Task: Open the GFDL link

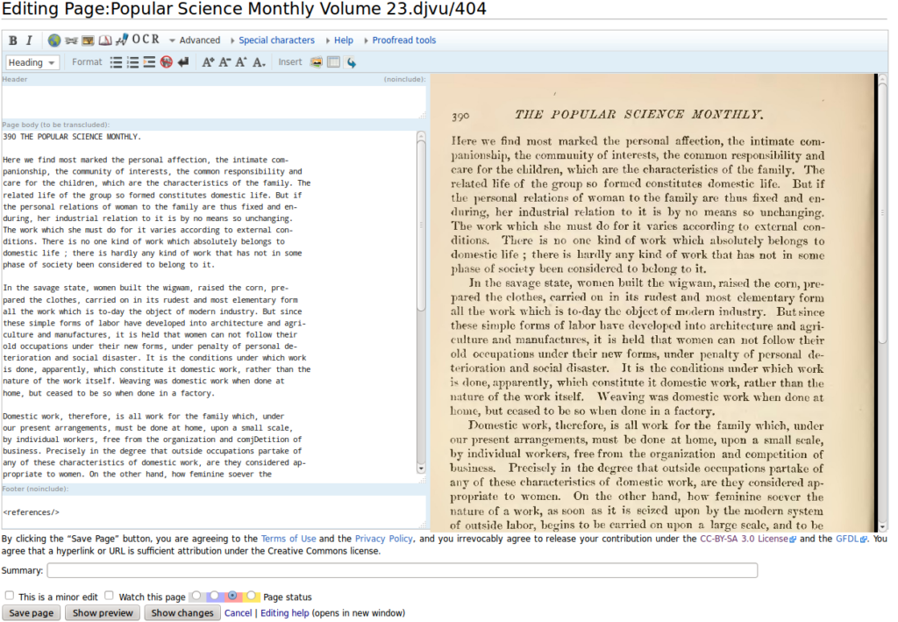Action: click(851, 539)
